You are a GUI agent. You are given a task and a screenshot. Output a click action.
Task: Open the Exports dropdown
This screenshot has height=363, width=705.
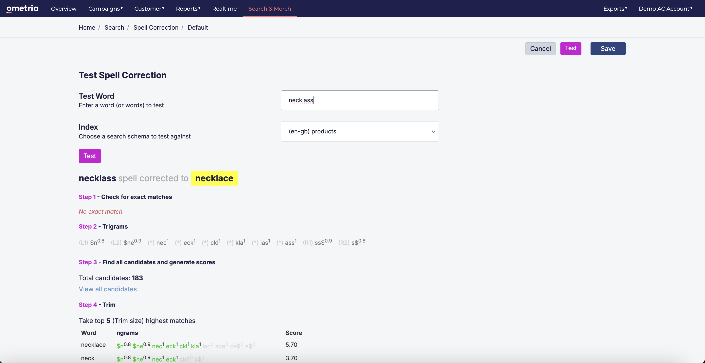pos(615,8)
